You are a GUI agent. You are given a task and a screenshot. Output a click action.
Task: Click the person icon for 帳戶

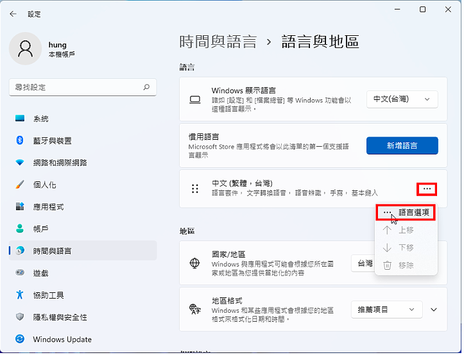(20, 229)
